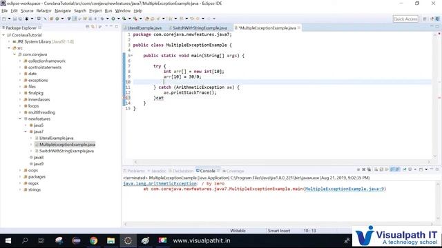Select the multithreading package

[41, 112]
